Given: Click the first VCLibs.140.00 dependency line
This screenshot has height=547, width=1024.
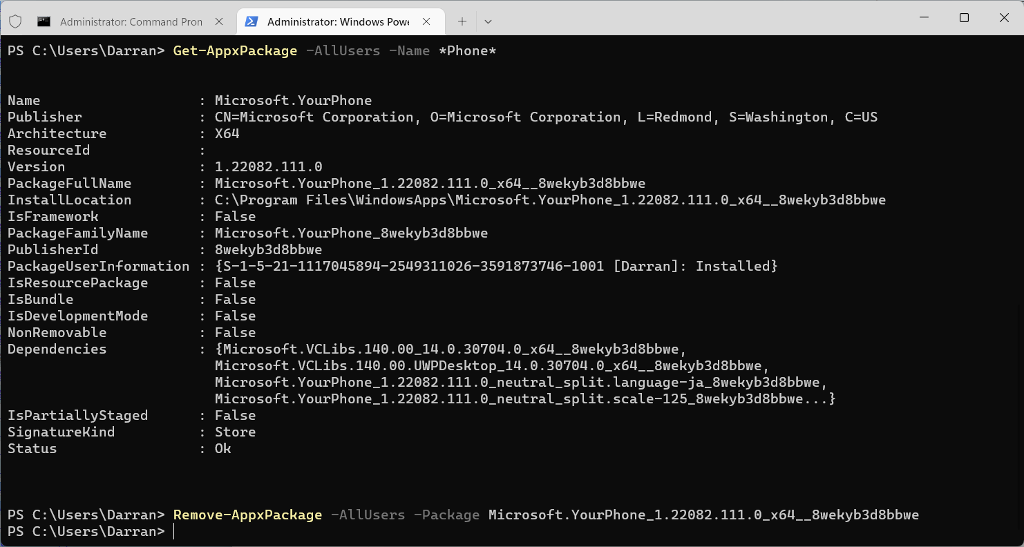Looking at the screenshot, I should (451, 349).
